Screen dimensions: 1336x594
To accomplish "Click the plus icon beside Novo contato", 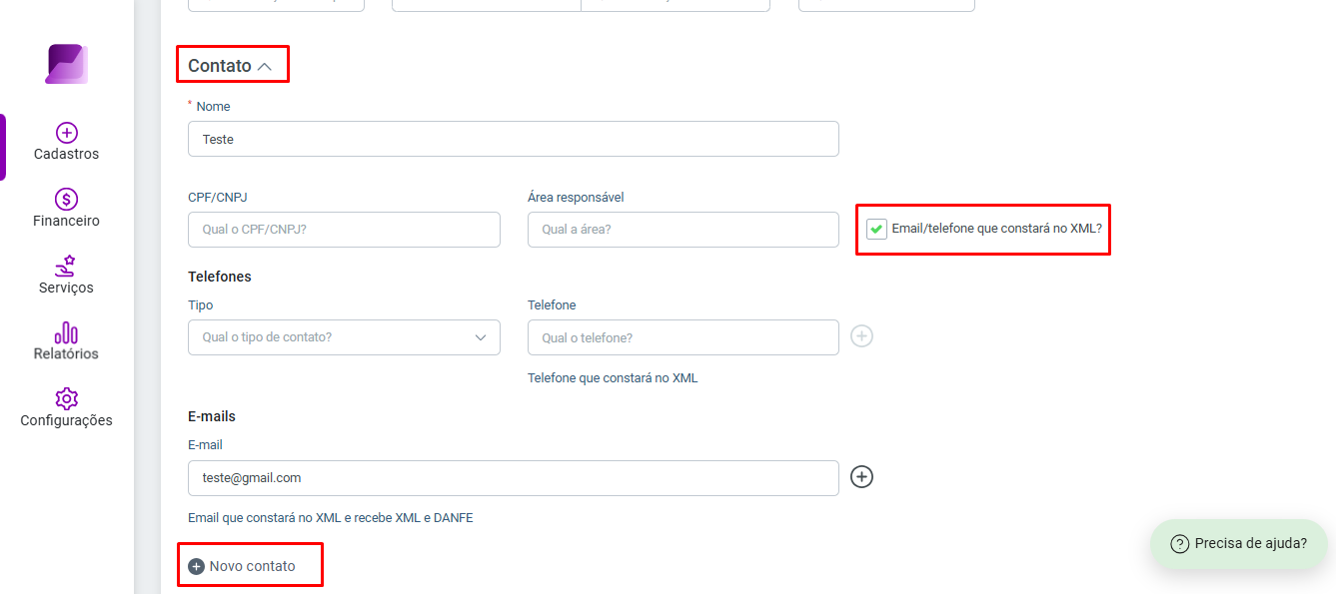I will (197, 566).
